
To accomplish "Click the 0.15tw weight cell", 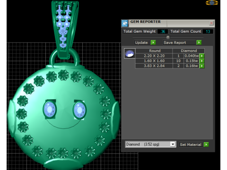I will 192,61.
